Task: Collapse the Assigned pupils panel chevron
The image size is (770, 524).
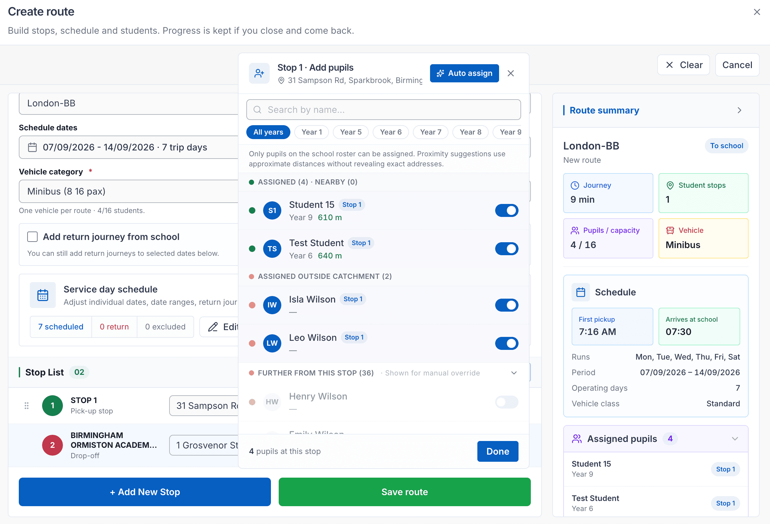Action: point(735,438)
